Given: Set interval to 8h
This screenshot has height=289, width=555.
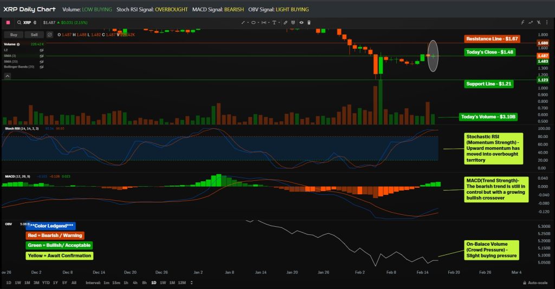Looking at the screenshot, I should 144,283.
